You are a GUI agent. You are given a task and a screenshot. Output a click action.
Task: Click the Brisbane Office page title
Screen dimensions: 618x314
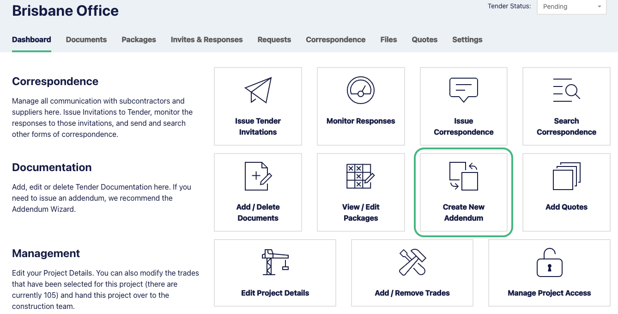(65, 11)
